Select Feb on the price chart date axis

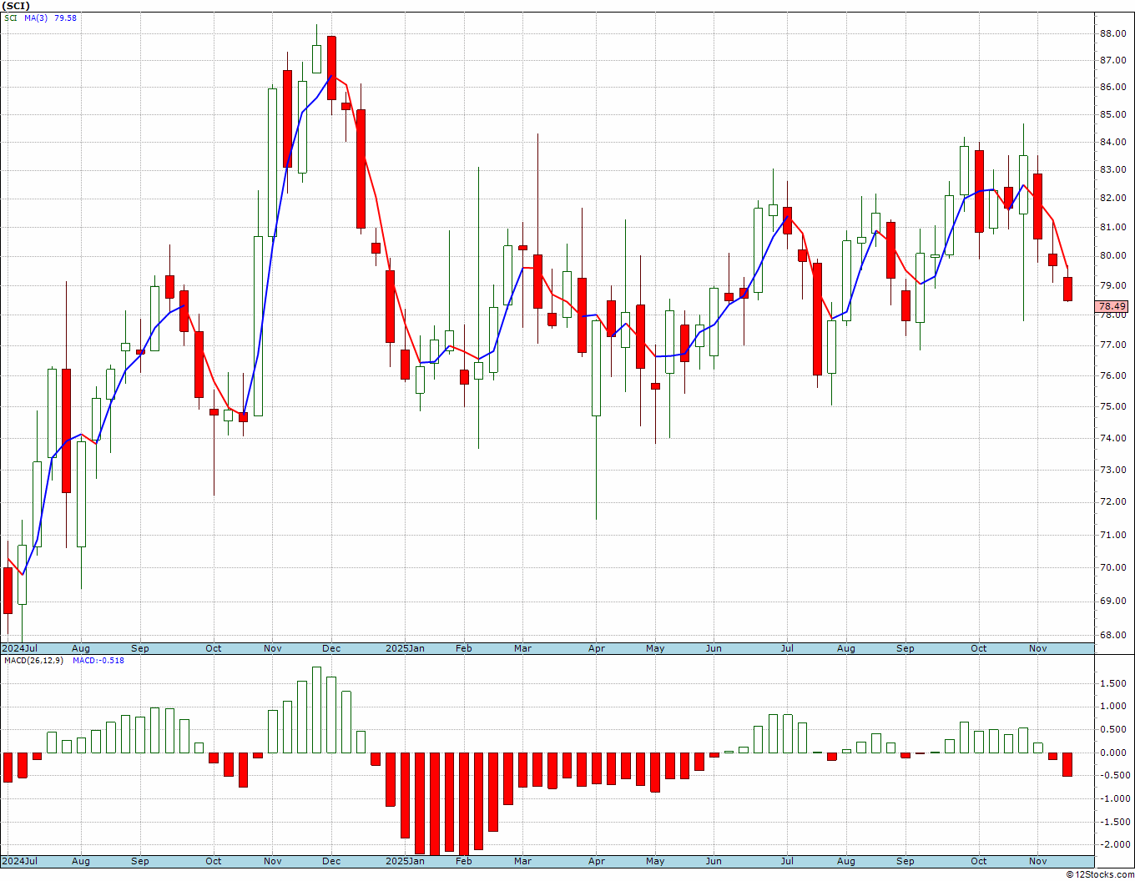click(x=463, y=648)
